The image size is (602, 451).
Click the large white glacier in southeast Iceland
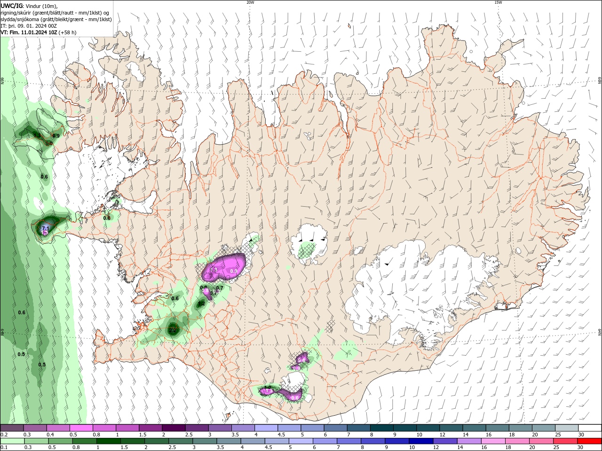(423, 287)
